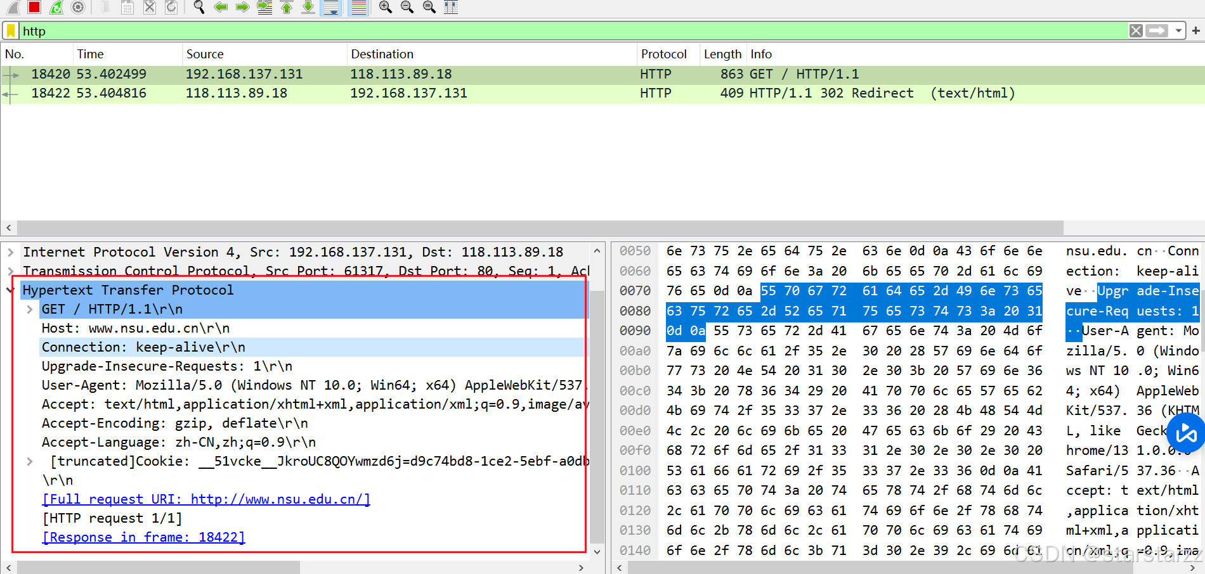Image resolution: width=1205 pixels, height=574 pixels.
Task: Select the Upgrade-Insecure-Requests field
Action: pos(167,366)
